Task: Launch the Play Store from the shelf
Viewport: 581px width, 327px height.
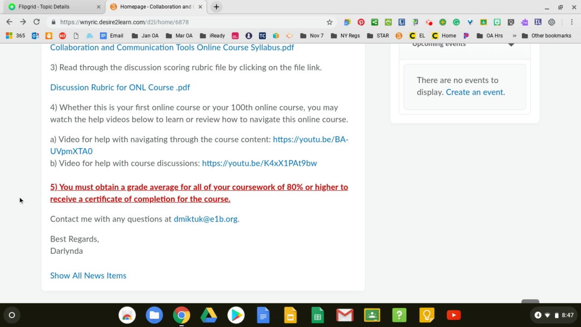Action: click(x=236, y=315)
